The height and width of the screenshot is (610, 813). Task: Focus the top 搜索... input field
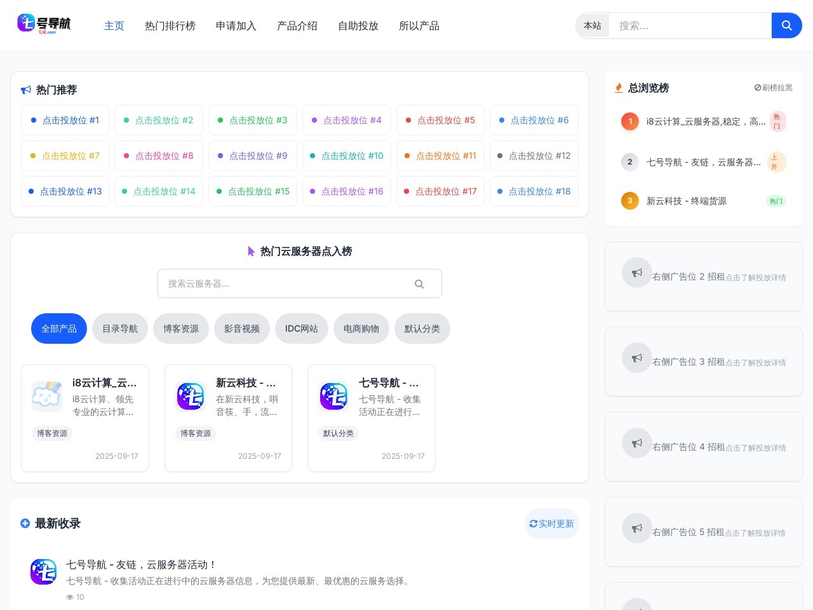pyautogui.click(x=690, y=25)
